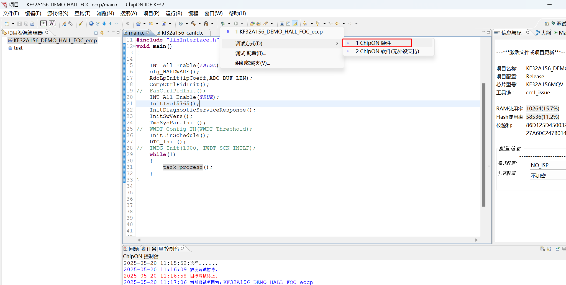Screen dimensions: 566x285
Task: Click the LD link-script pencil icon
Action: (64, 24)
